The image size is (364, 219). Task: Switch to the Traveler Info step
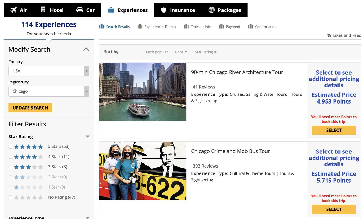click(200, 27)
